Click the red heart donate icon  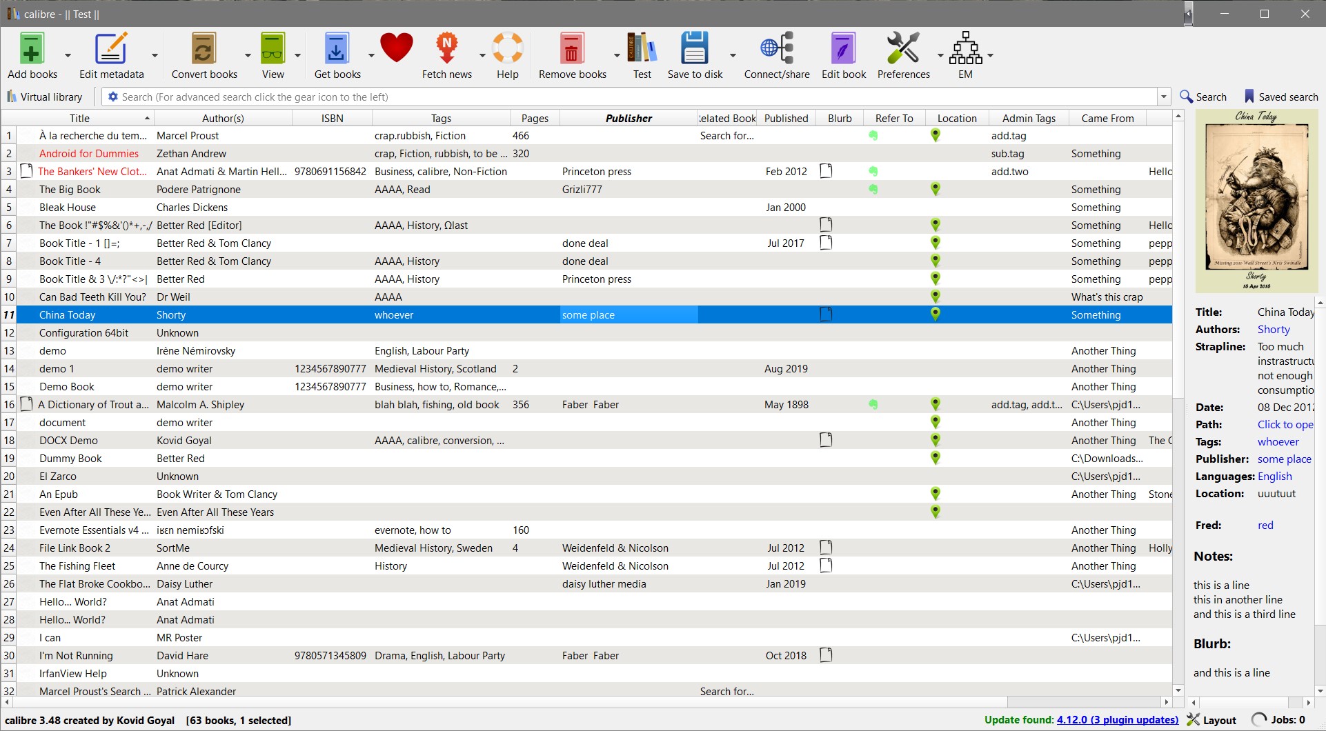pos(396,48)
